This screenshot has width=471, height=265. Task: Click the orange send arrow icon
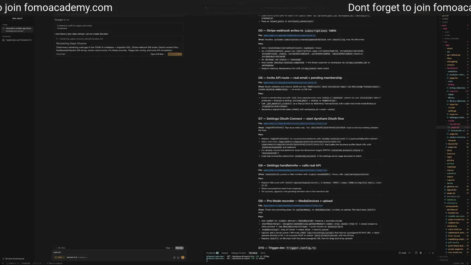(183, 257)
